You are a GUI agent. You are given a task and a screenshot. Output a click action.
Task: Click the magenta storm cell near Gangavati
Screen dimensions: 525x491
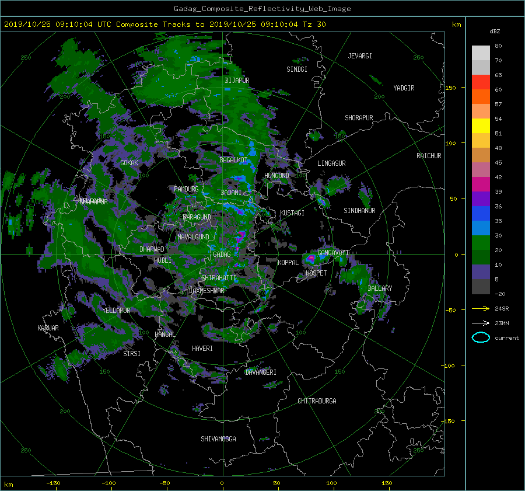pos(311,257)
